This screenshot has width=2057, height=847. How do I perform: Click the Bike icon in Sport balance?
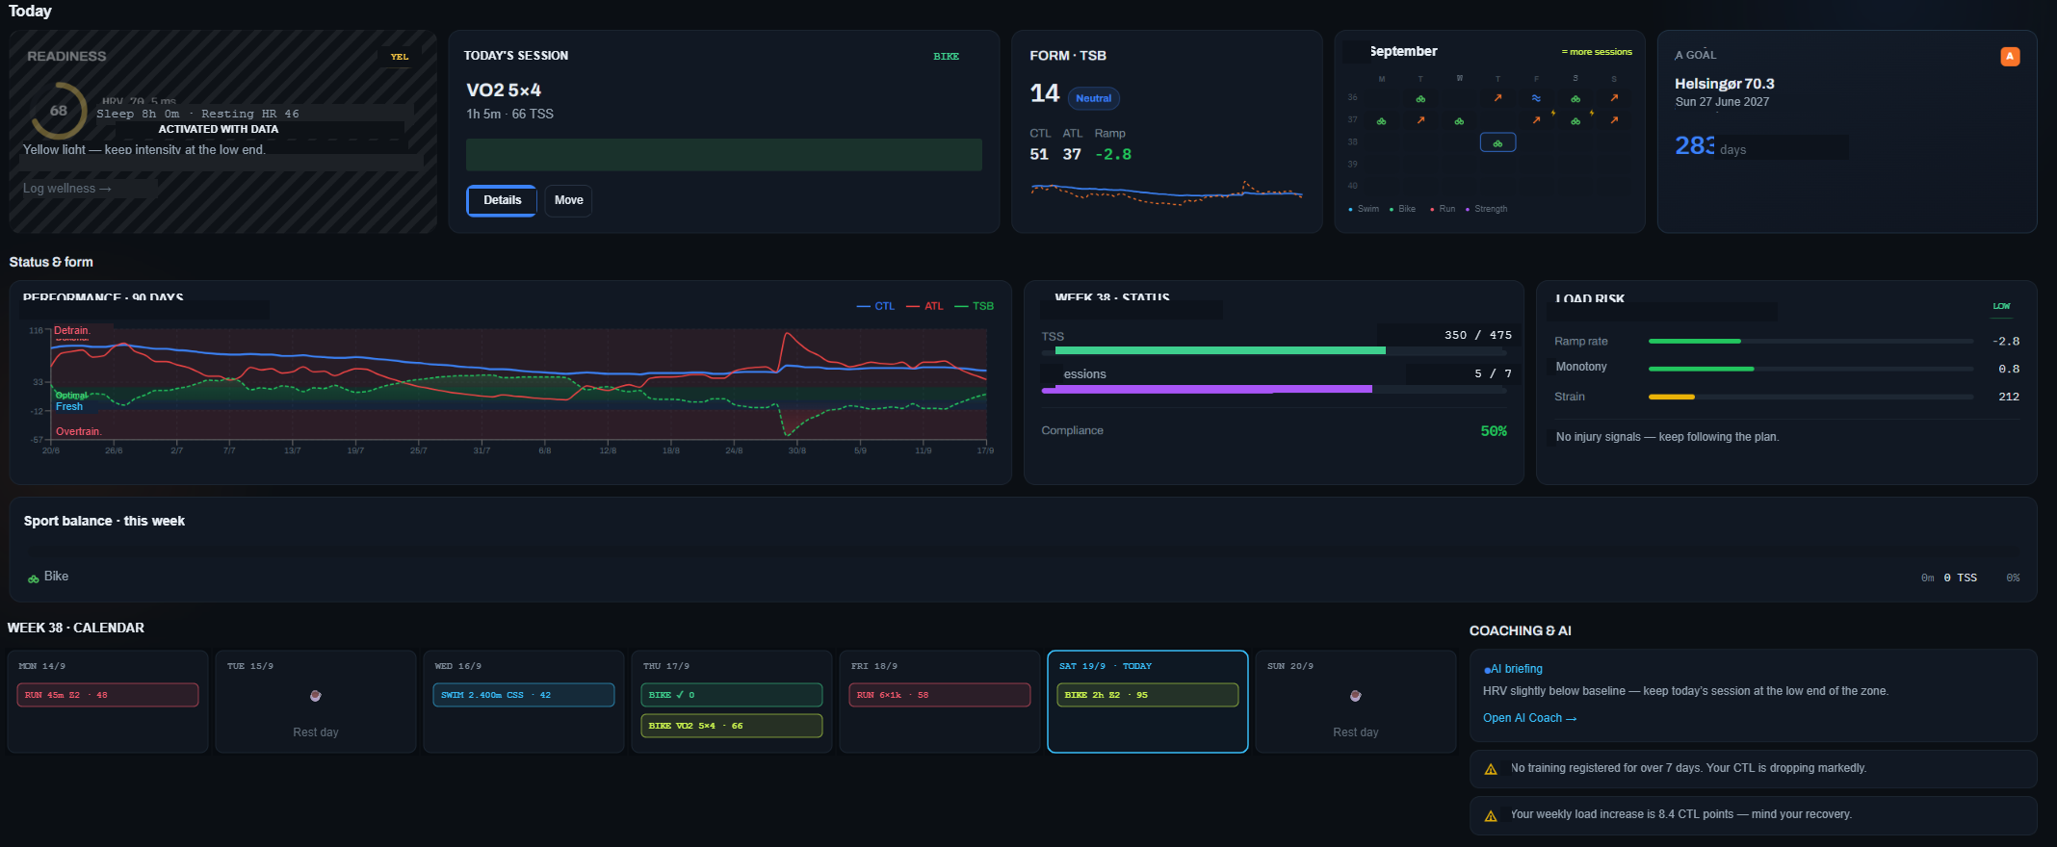pos(34,578)
